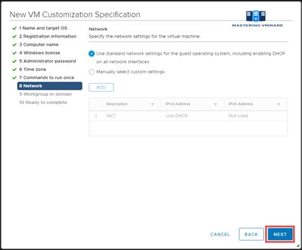Open step 6 Time zone
The width and height of the screenshot is (302, 250).
tap(32, 70)
